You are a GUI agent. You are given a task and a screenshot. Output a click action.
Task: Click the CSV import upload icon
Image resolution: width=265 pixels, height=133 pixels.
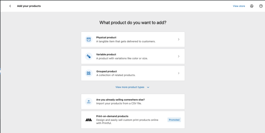tap(89, 102)
